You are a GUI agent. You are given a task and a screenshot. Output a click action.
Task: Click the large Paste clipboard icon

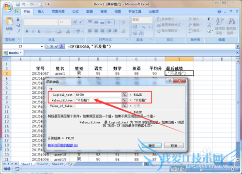pos(9,21)
